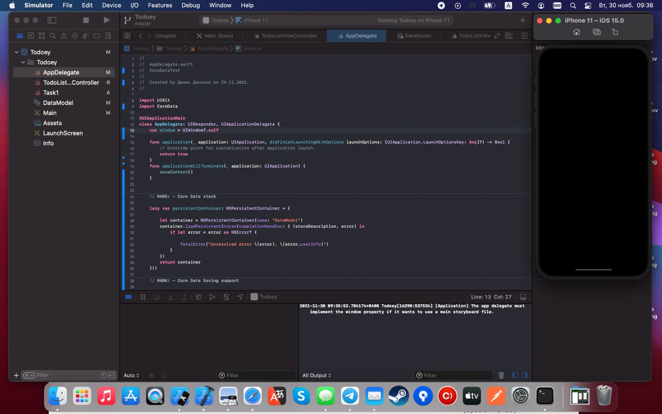This screenshot has width=662, height=414.
Task: Open the editor options lines menu
Action: point(509,36)
